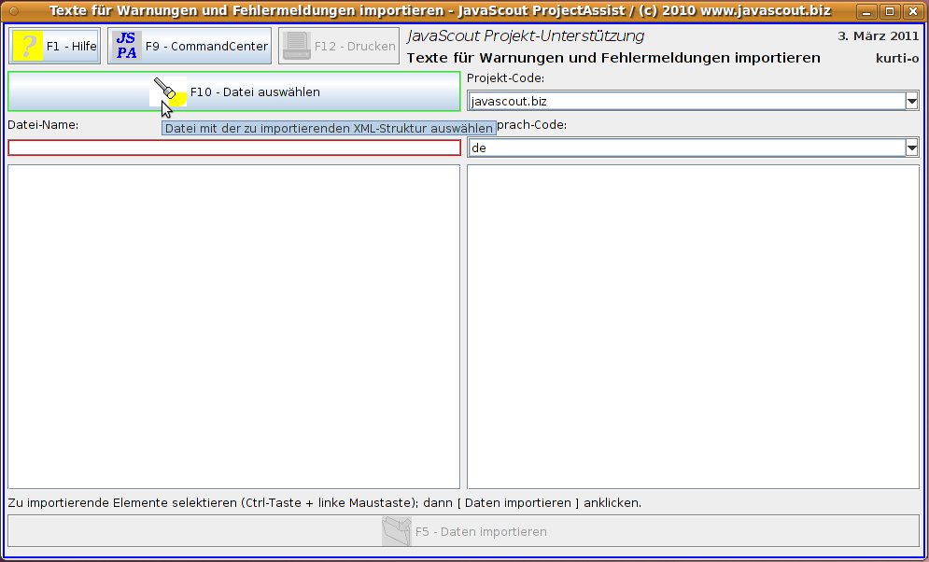Click the blue JSPA CommandCenter icon
The image size is (929, 562).
126,46
